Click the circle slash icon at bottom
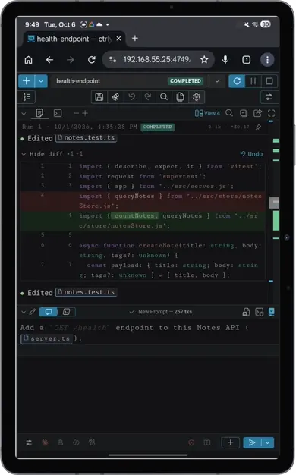Screen dimensions: 296x475 click(76, 442)
